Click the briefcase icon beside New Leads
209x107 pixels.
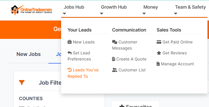(69, 42)
